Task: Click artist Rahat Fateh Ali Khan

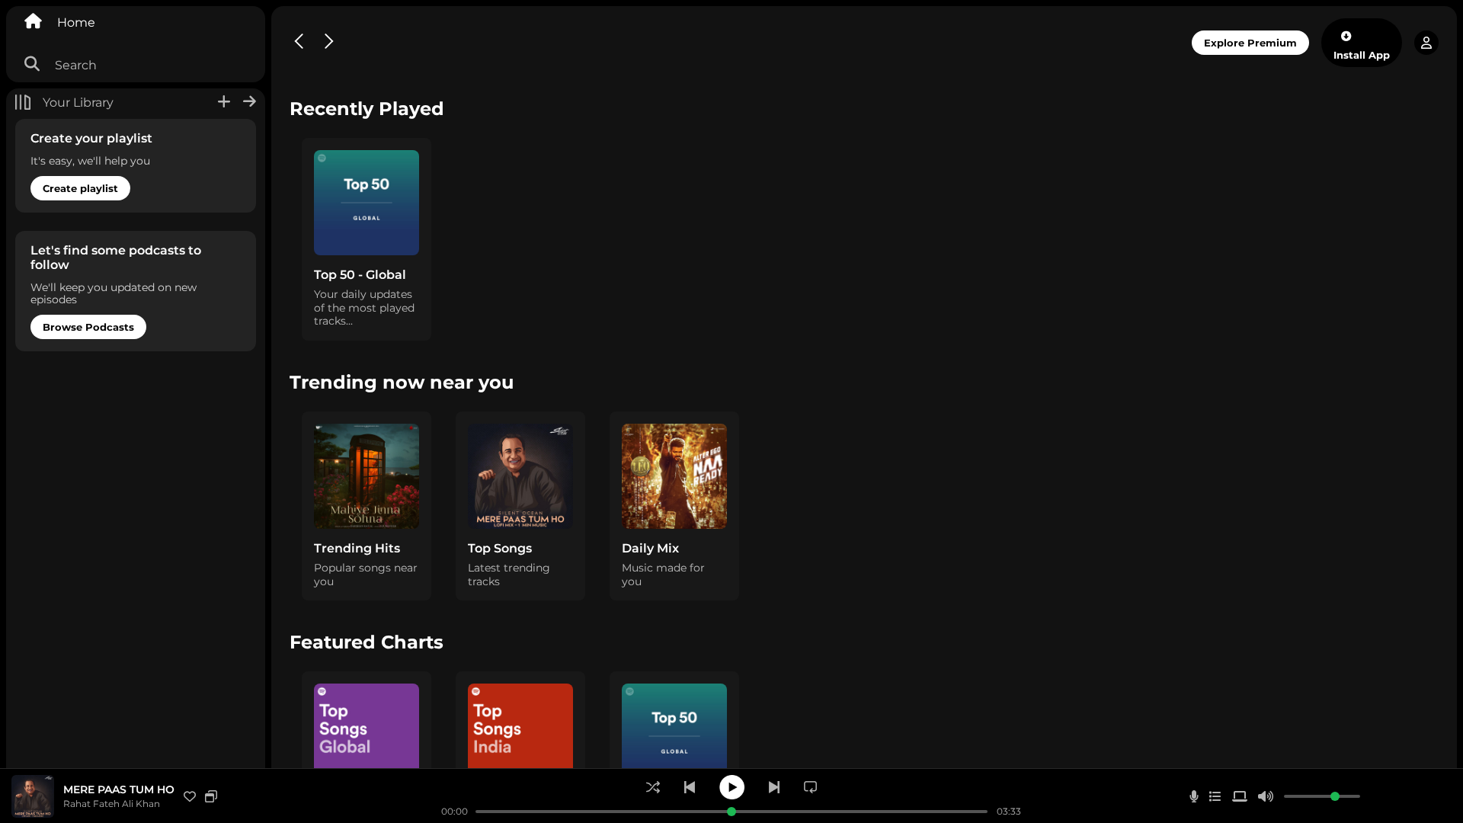Action: coord(111,804)
